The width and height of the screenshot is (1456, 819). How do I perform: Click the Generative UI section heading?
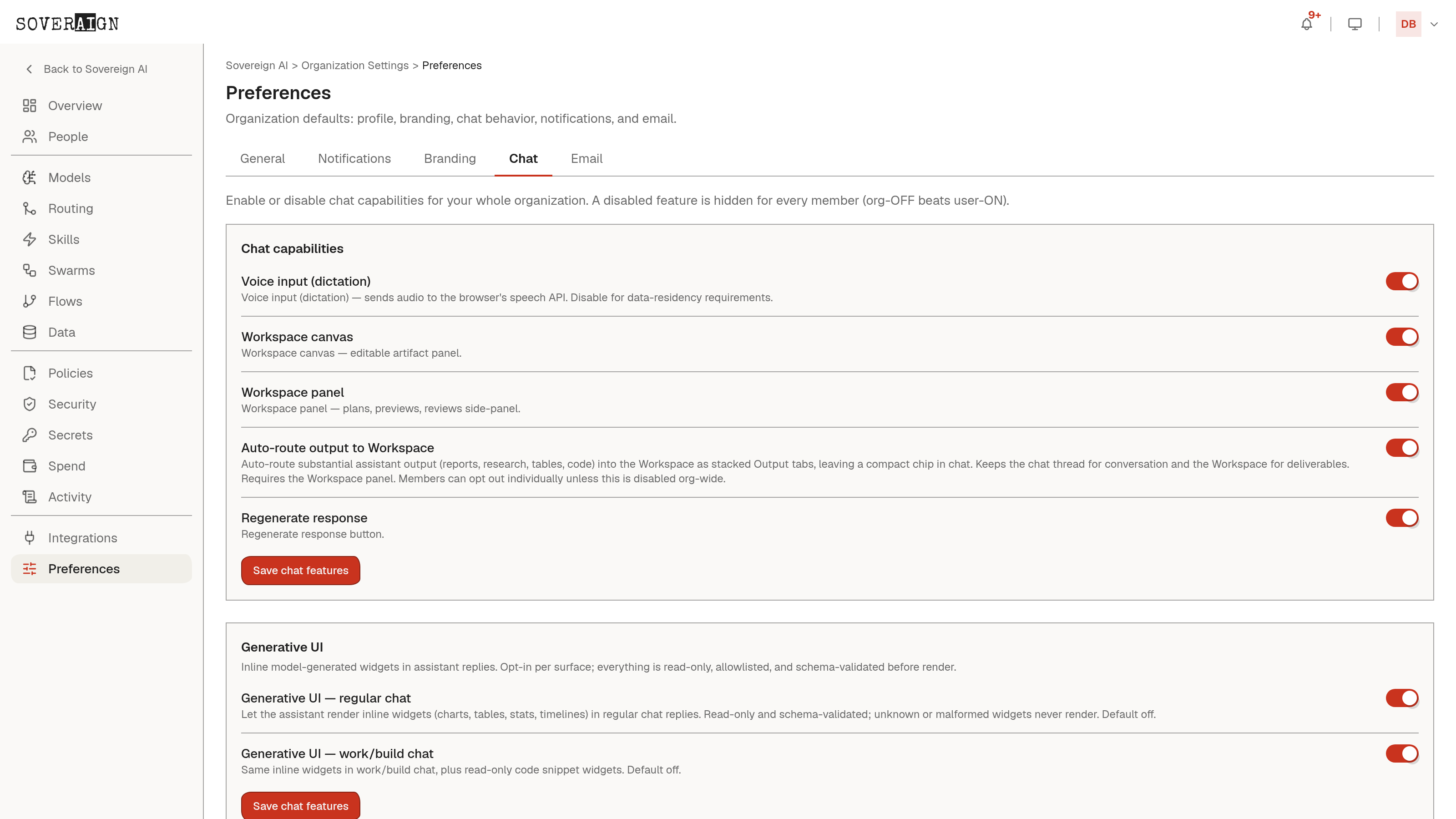[x=282, y=647]
